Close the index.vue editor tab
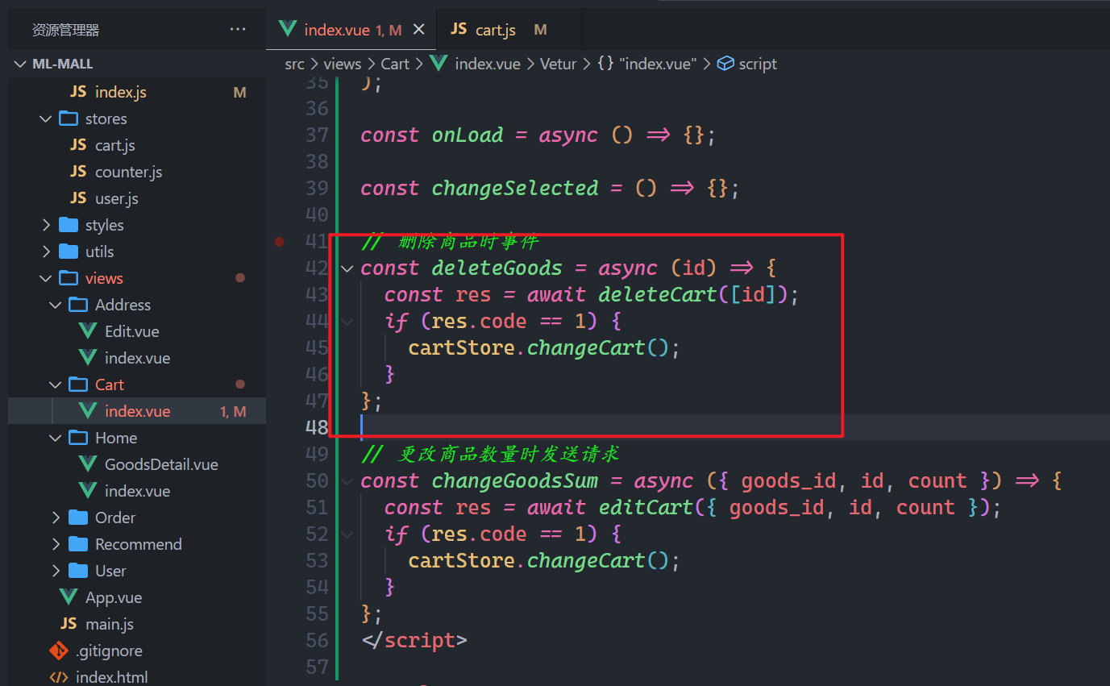 tap(418, 30)
